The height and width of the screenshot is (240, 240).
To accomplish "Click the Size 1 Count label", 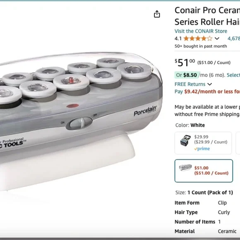I will click(204, 192).
